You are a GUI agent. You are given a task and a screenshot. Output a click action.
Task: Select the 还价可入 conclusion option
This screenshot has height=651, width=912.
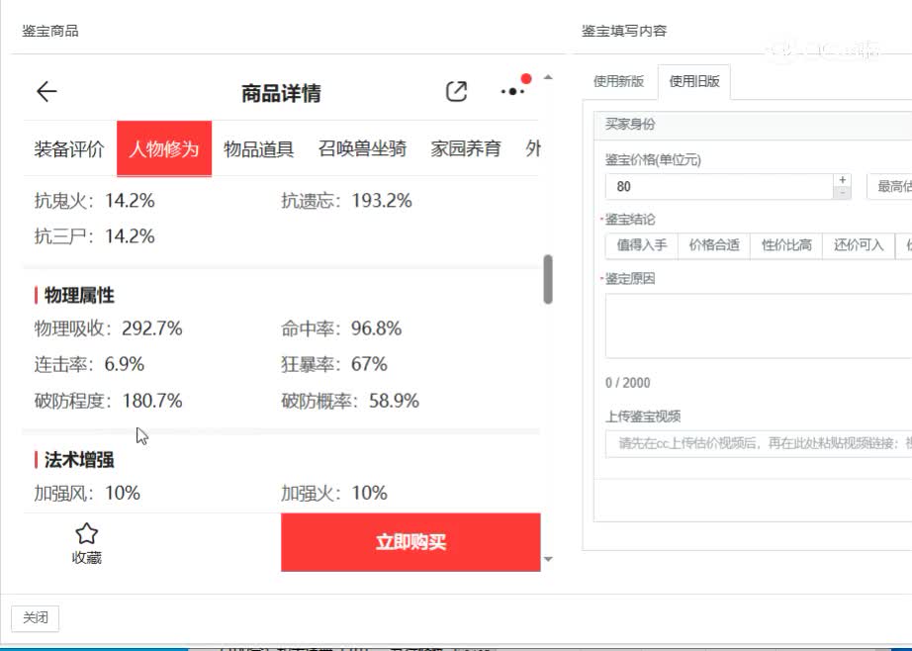click(859, 245)
